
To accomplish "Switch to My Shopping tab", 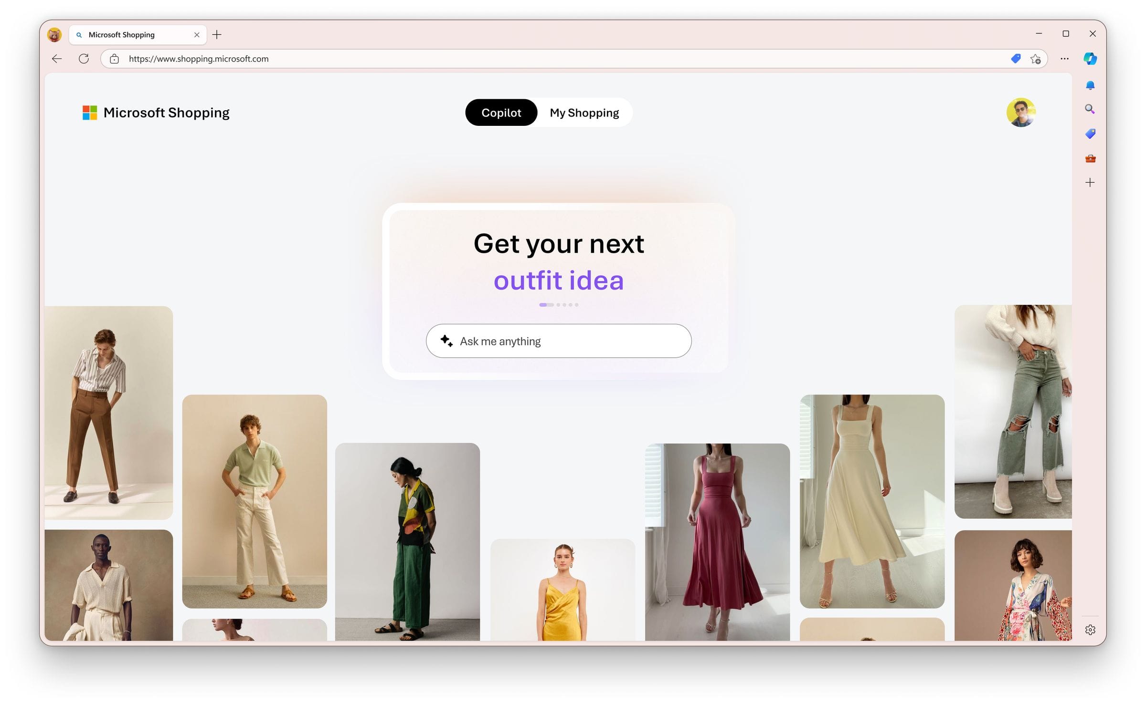I will (x=584, y=113).
